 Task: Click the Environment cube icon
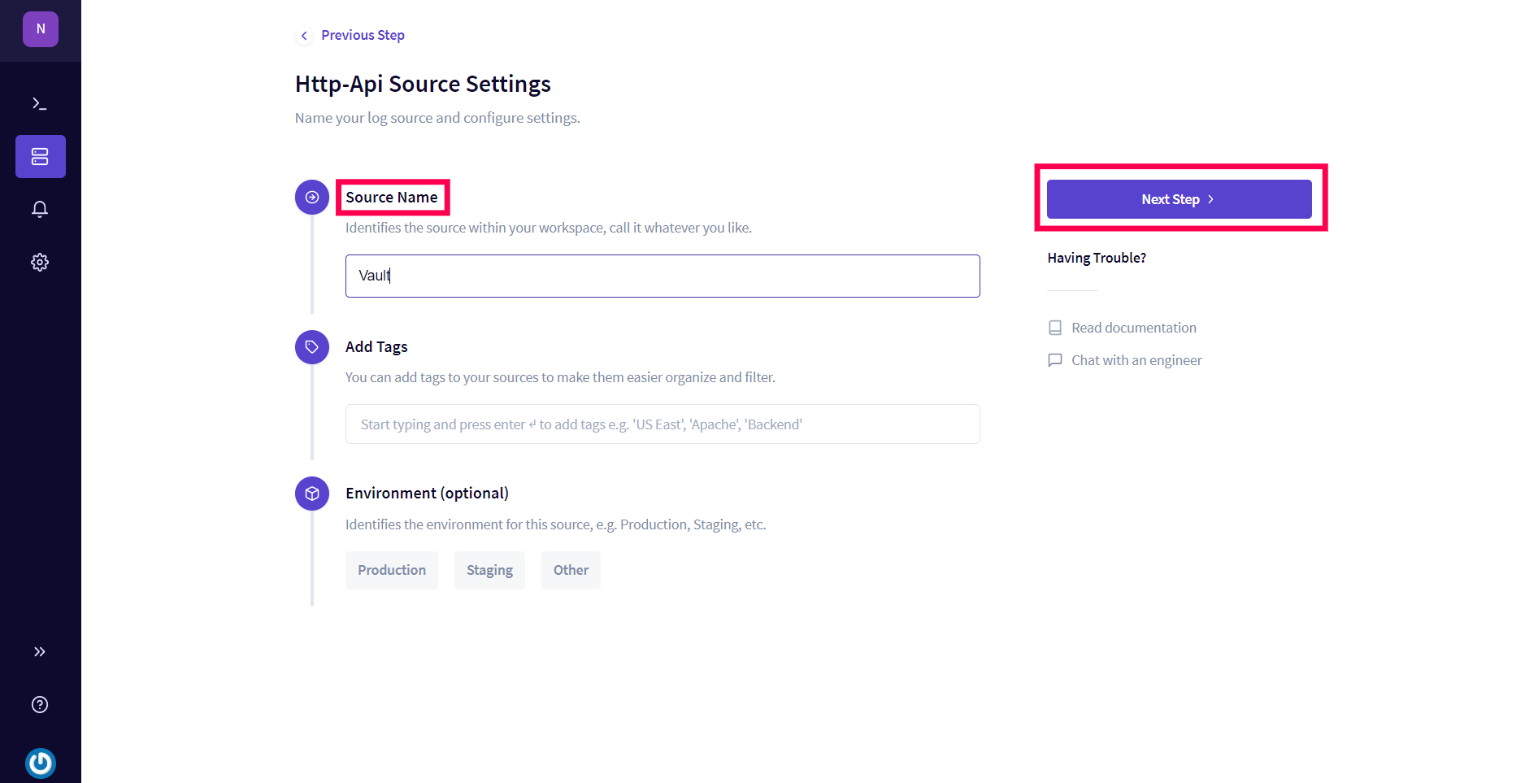(x=312, y=494)
